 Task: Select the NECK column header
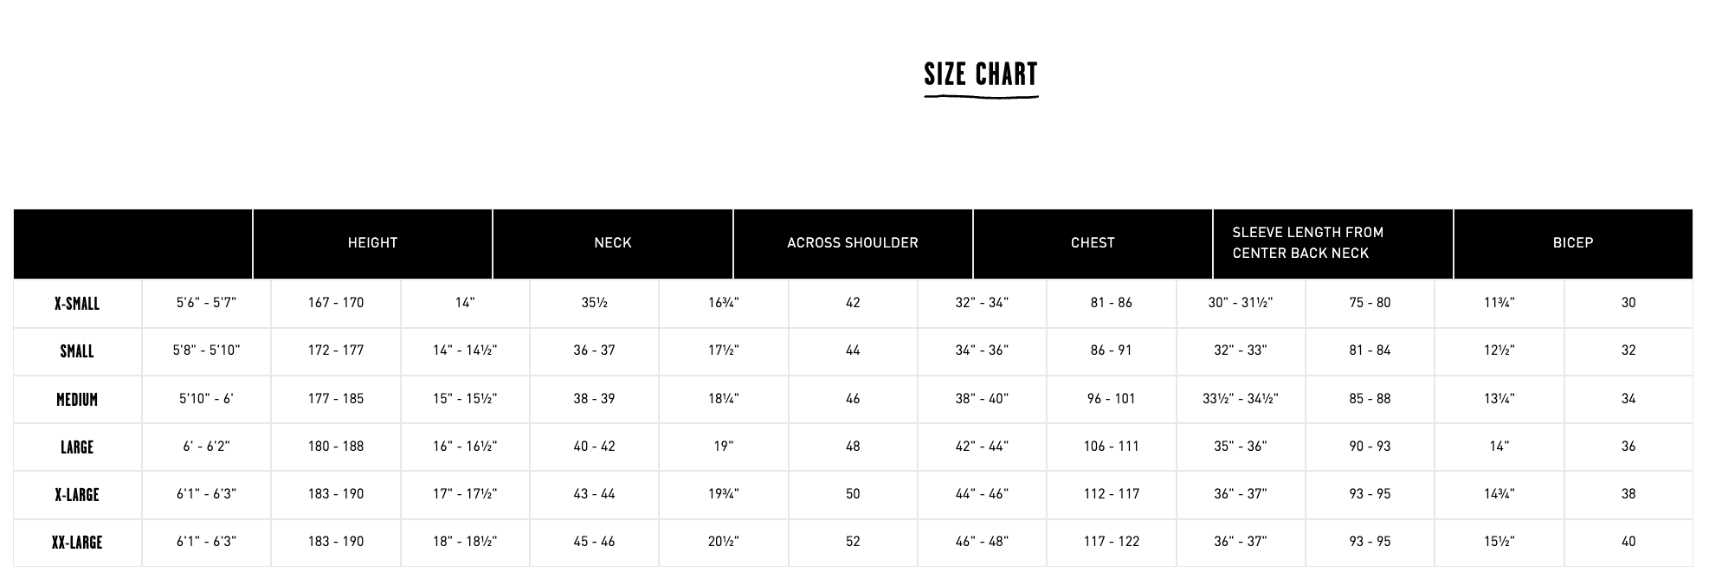[613, 243]
